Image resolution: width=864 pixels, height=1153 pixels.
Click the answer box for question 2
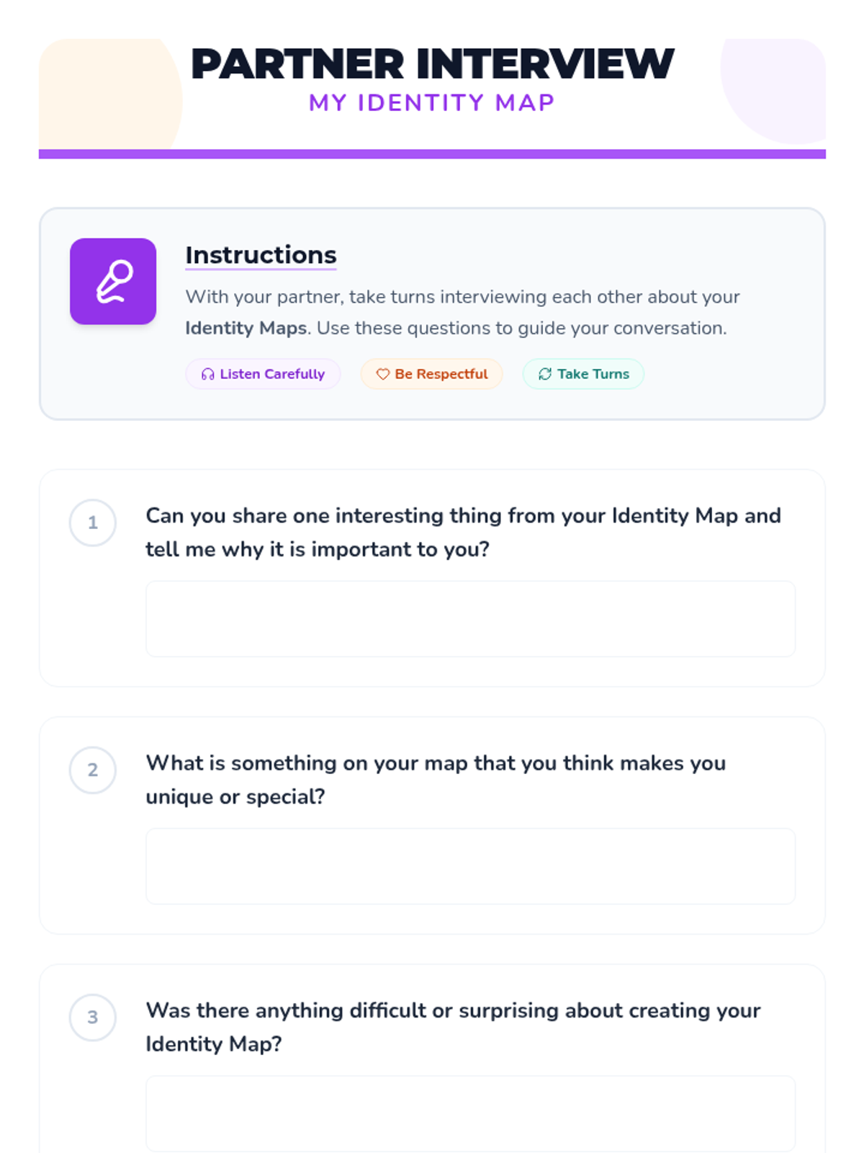pyautogui.click(x=470, y=866)
